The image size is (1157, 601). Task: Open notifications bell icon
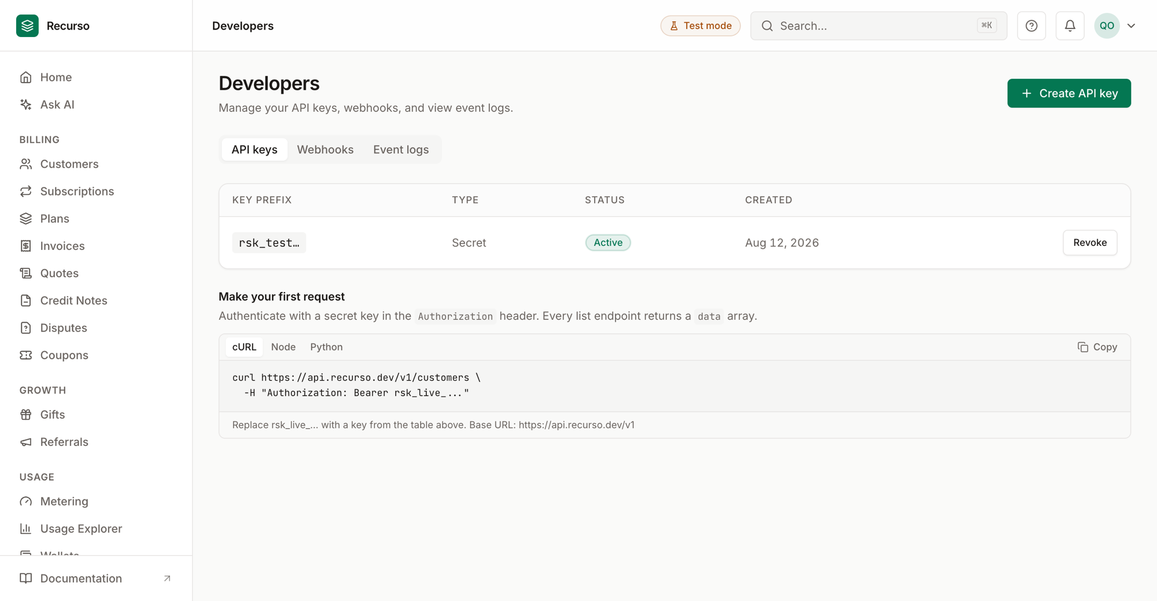1070,25
